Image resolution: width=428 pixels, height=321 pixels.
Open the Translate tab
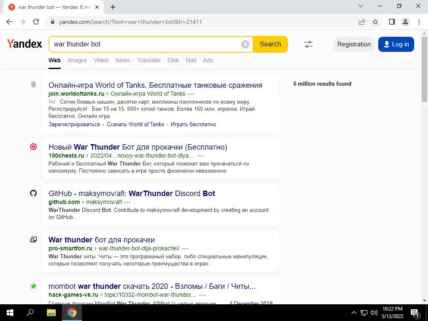(x=149, y=60)
